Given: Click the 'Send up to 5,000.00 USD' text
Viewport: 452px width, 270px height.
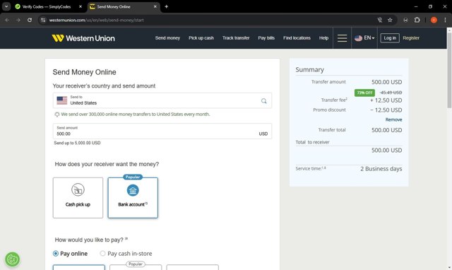Looking at the screenshot, I should [77, 143].
